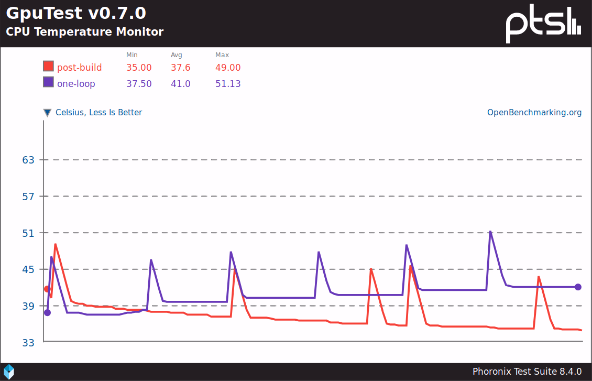Click the Phoronix Test Suite 8.4.0 footer text
This screenshot has height=381, width=592.
coord(527,372)
